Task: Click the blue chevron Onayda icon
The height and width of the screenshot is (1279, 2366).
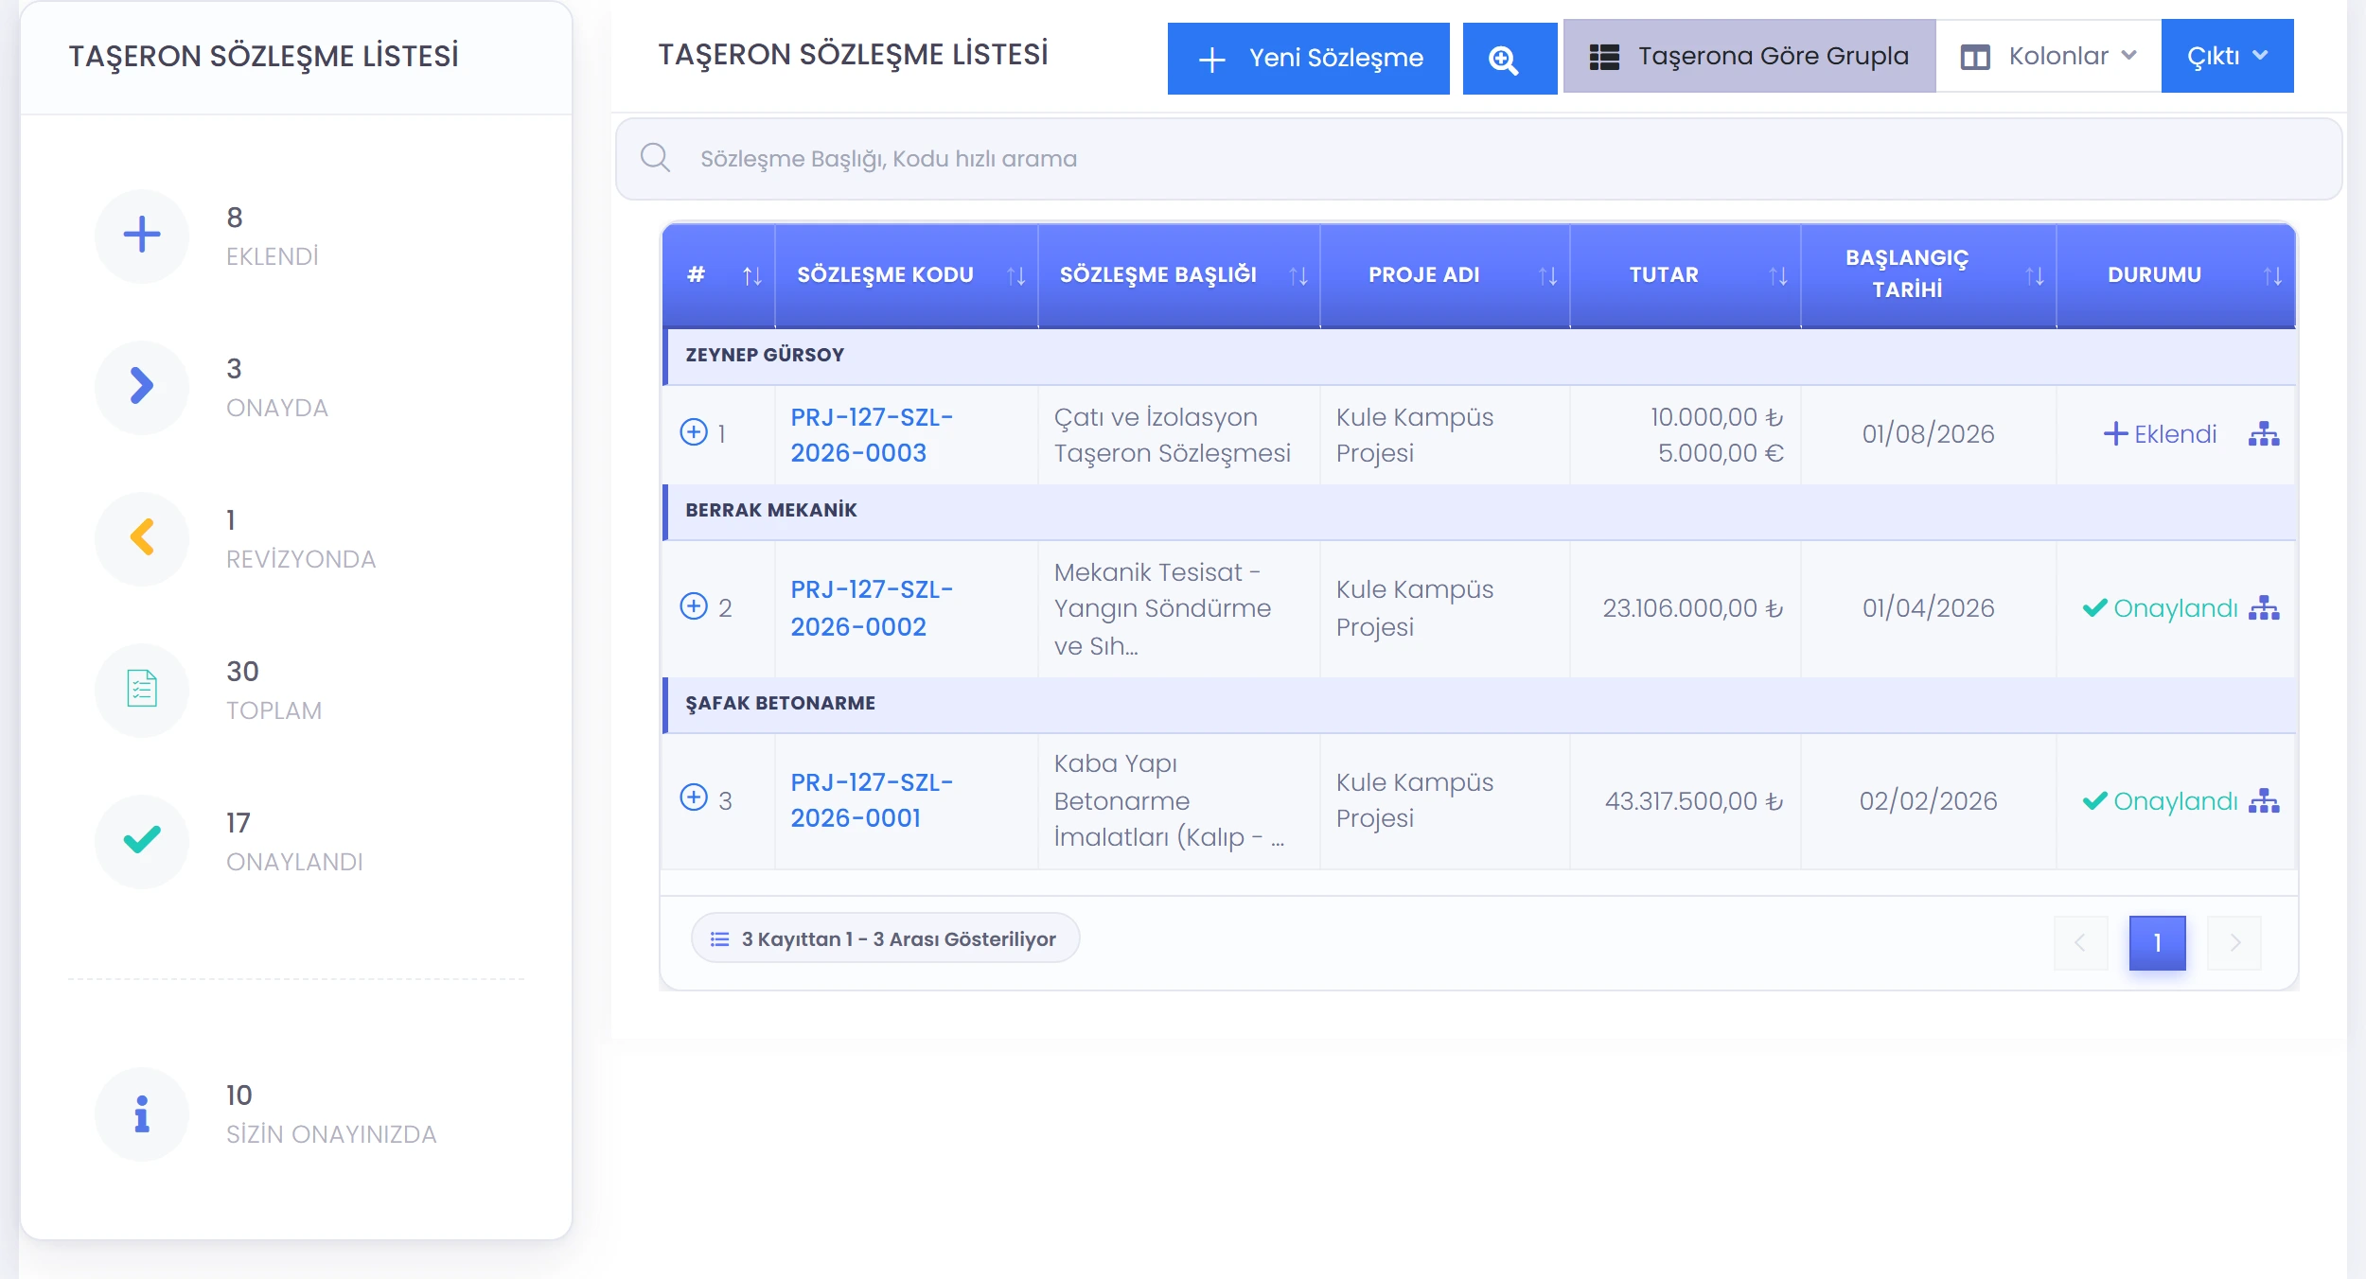Action: click(142, 386)
